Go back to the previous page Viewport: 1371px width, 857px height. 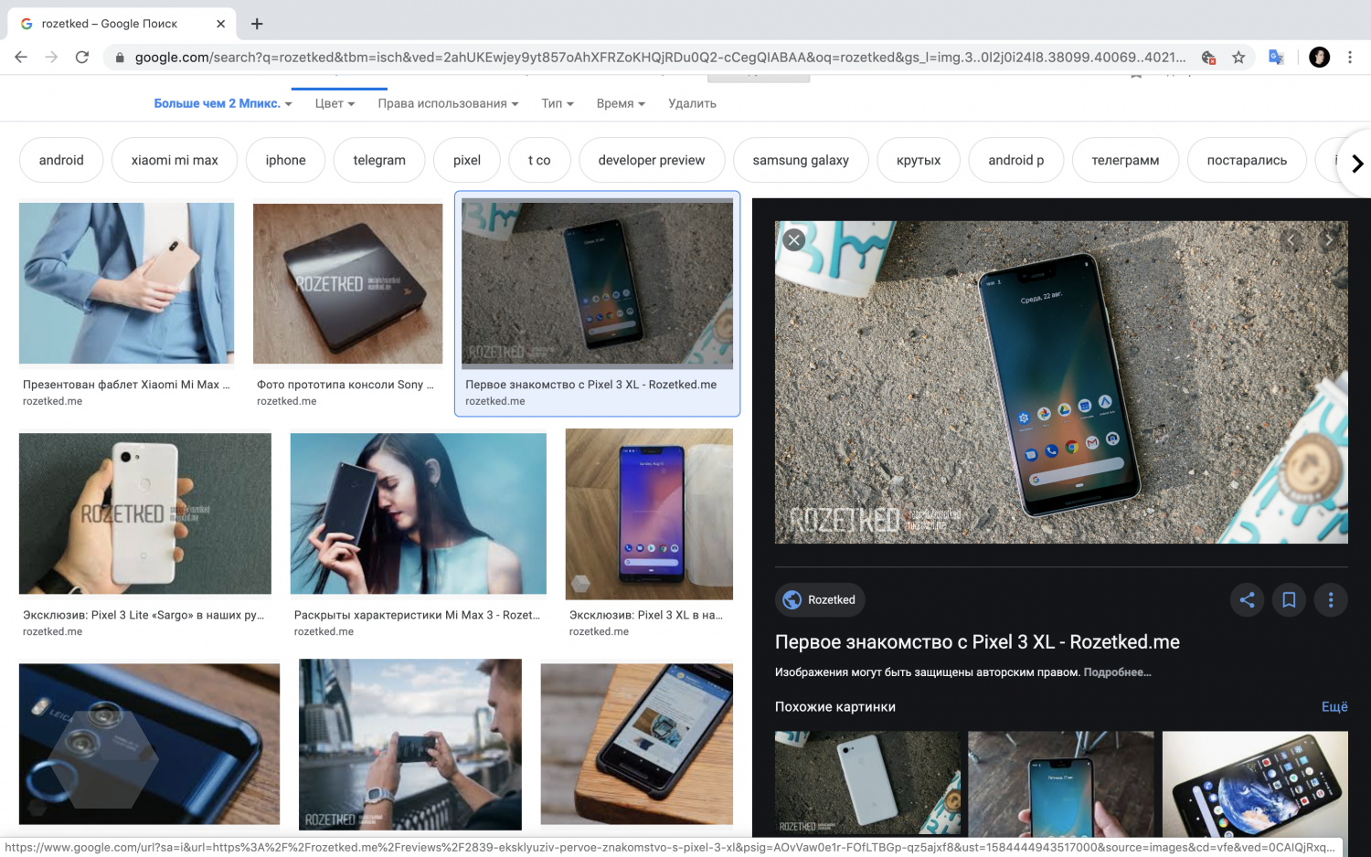pyautogui.click(x=21, y=57)
